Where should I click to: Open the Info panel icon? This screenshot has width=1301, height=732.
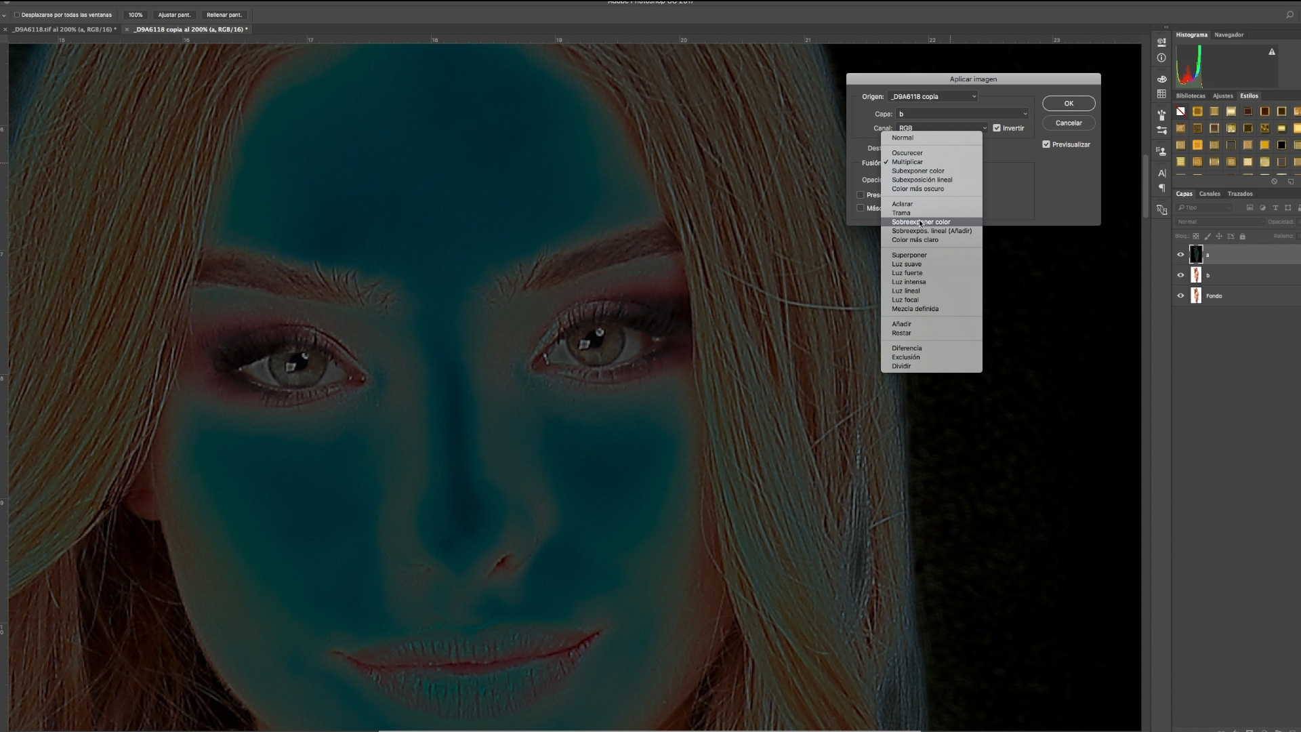point(1161,58)
